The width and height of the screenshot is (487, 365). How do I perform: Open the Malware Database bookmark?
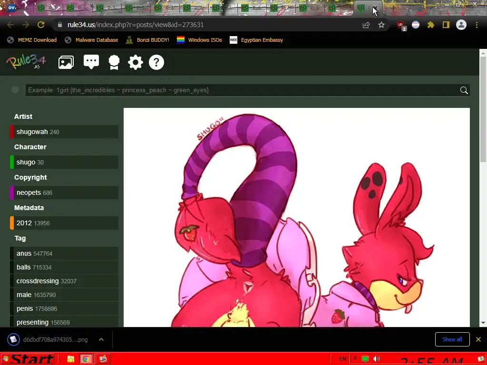(92, 40)
